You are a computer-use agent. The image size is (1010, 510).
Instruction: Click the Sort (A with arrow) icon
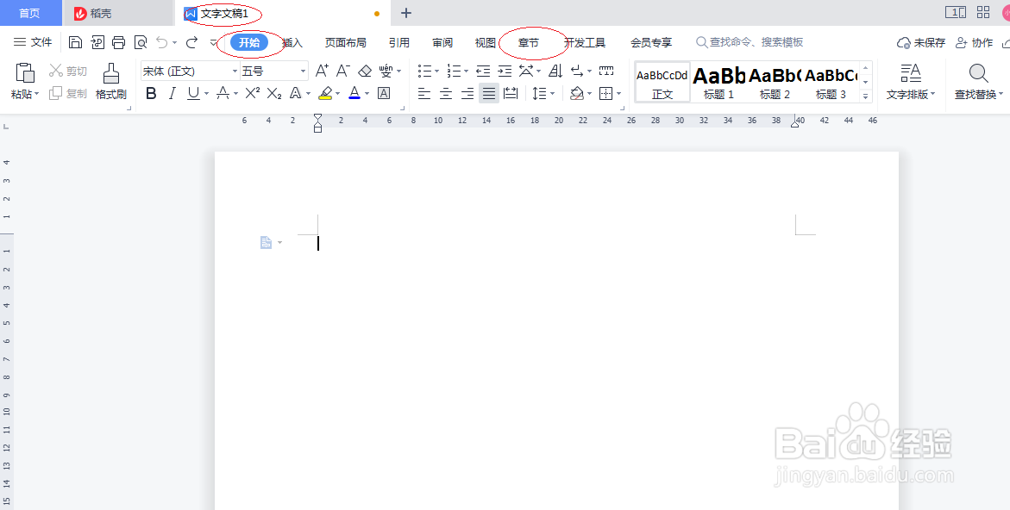tap(555, 71)
